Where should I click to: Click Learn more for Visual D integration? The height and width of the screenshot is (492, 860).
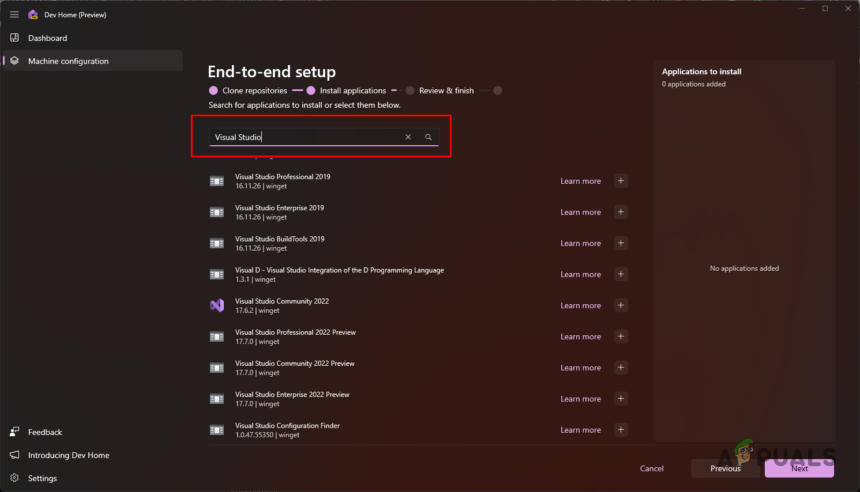pyautogui.click(x=581, y=274)
